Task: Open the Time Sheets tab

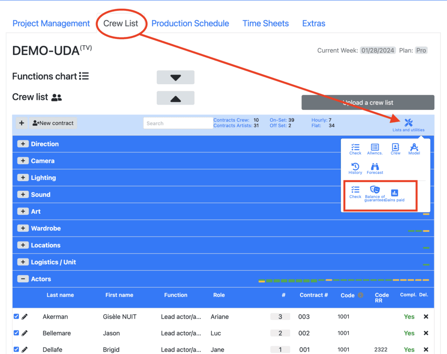Action: (x=265, y=24)
